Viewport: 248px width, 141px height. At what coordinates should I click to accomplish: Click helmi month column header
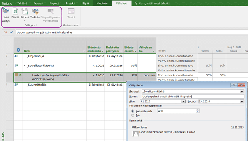219,51
